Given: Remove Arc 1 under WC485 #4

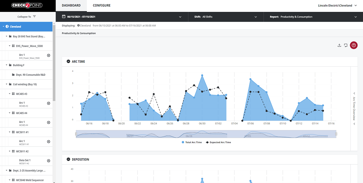Looking at the screenshot, I should pyautogui.click(x=49, y=122).
